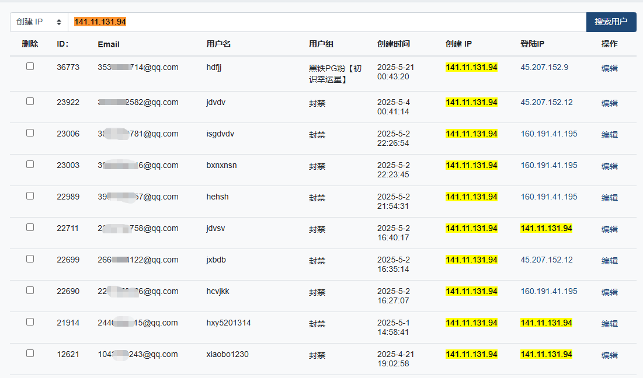The width and height of the screenshot is (643, 378).
Task: Open 编辑 for user jdvsv
Action: 609,229
